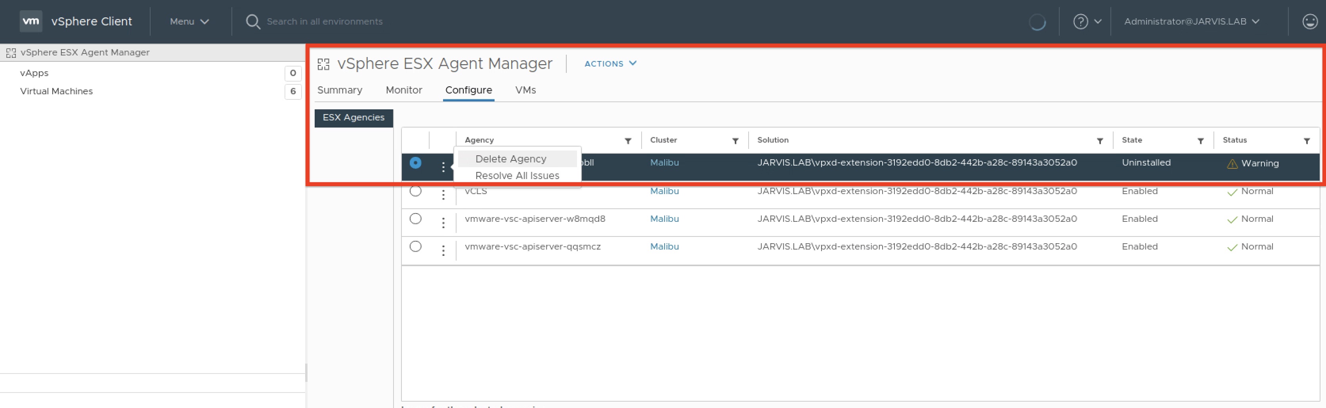Screen dimensions: 1326x408
Task: Open Virtual Machines in the navigator
Action: [56, 91]
